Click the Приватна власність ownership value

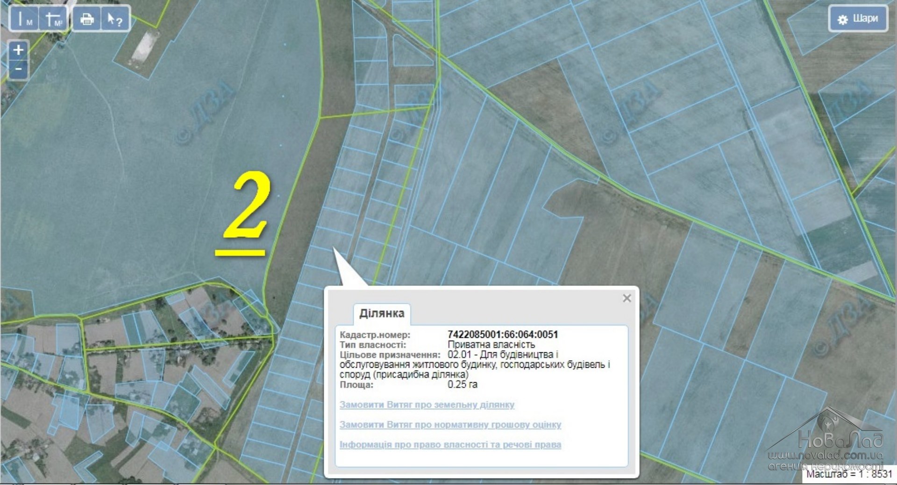pyautogui.click(x=491, y=345)
